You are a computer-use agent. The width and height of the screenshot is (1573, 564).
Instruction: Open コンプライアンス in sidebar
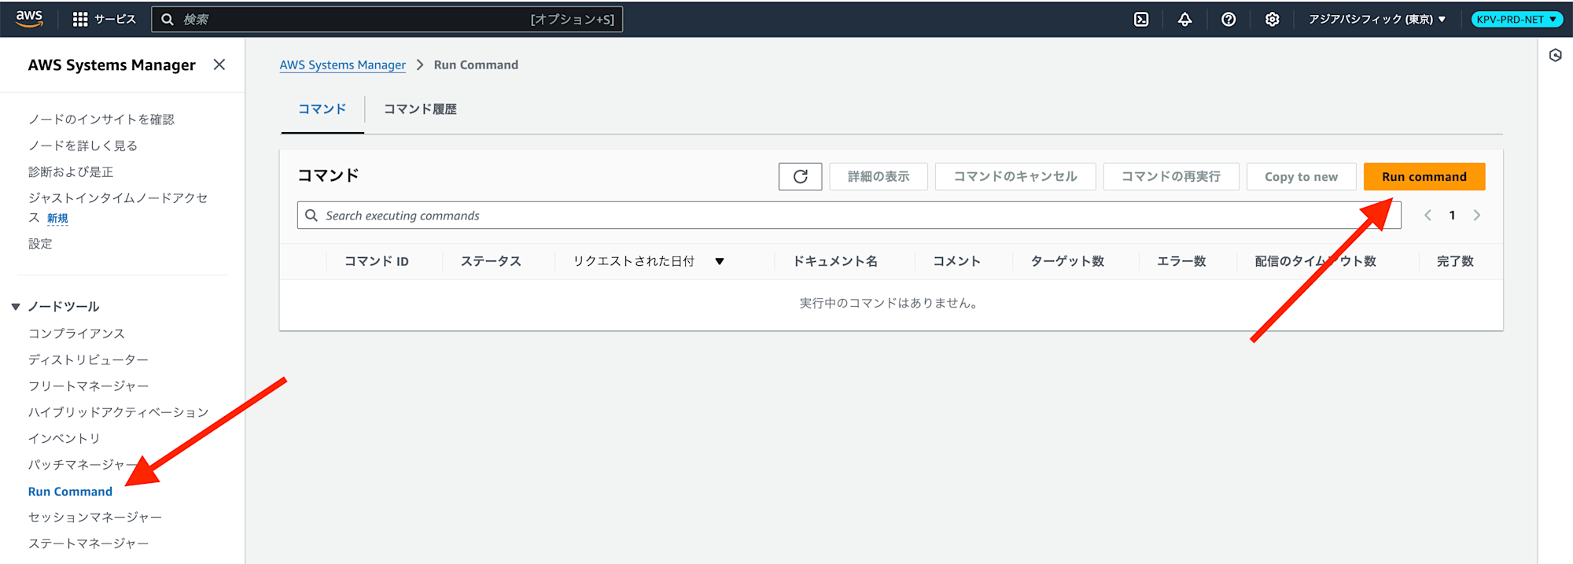pyautogui.click(x=77, y=334)
